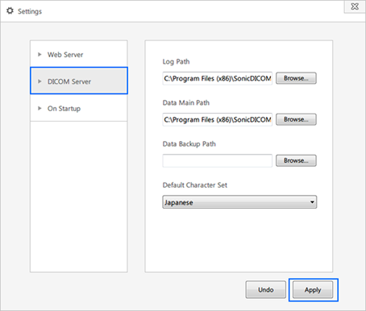Click the triangle beside DICOM Server

[x=40, y=81]
